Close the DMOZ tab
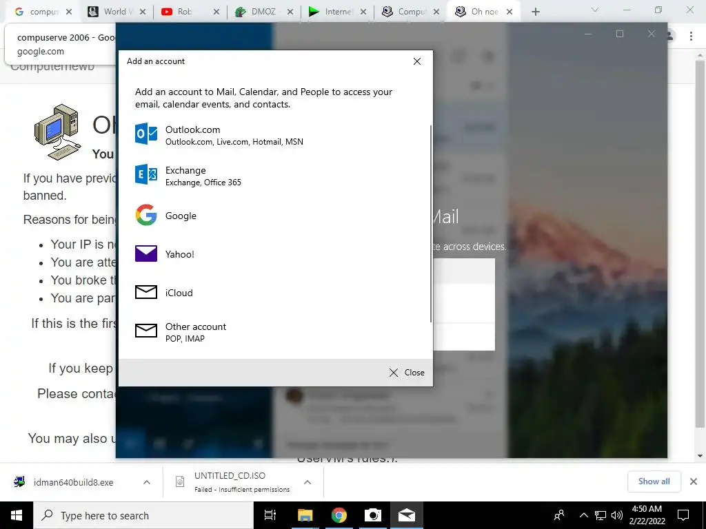 [290, 12]
